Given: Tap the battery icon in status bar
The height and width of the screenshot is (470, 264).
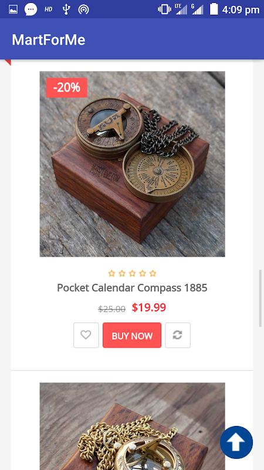Looking at the screenshot, I should [x=214, y=9].
